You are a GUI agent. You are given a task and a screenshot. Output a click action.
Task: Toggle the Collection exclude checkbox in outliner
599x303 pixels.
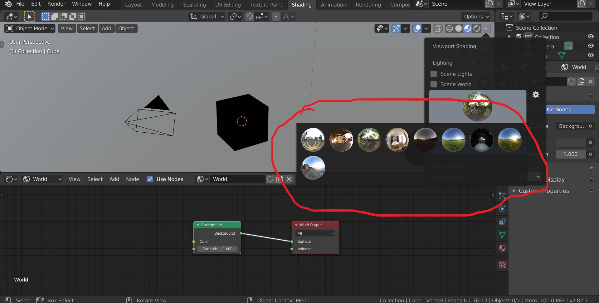point(519,37)
